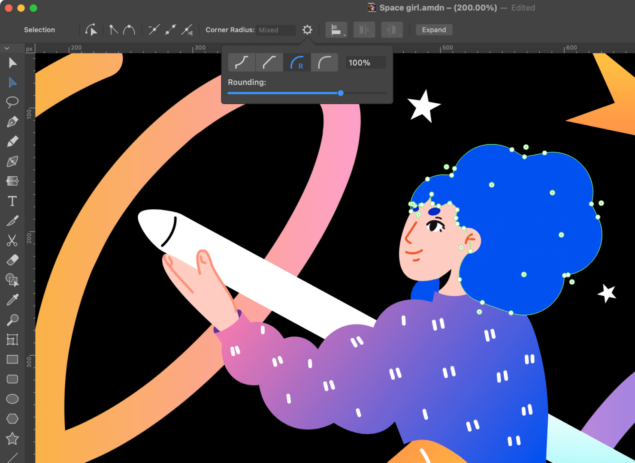Click the Selection label in control bar
635x463 pixels.
pos(39,30)
